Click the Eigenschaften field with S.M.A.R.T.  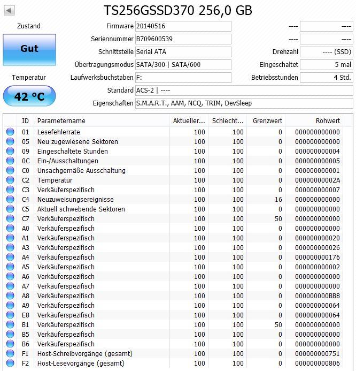244,103
